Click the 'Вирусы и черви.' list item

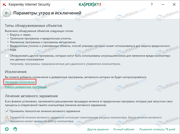[x=21, y=35]
